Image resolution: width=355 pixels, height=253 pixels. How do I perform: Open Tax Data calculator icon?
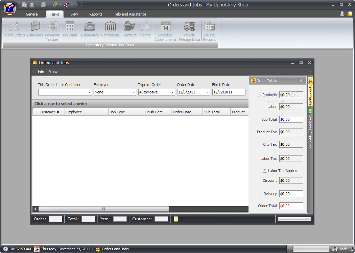70,29
